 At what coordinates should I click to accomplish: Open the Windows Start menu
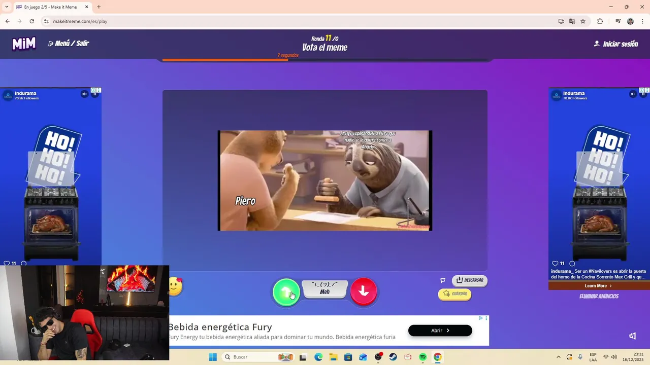coord(213,357)
